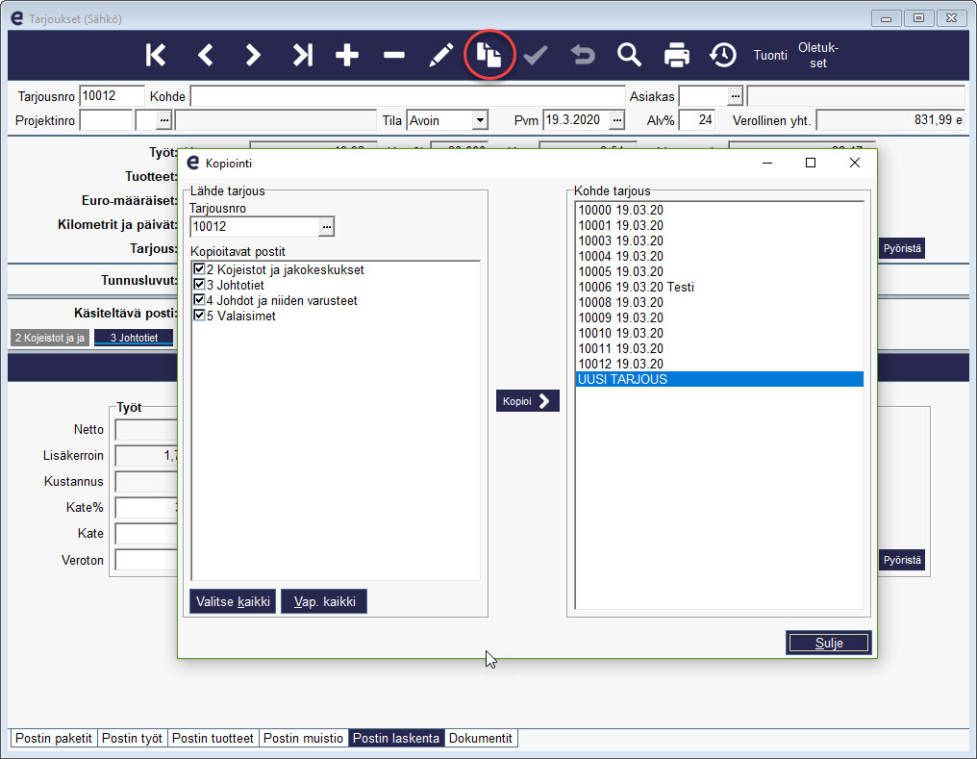Undo changes with curved arrow icon
The image size is (977, 759).
pos(583,56)
